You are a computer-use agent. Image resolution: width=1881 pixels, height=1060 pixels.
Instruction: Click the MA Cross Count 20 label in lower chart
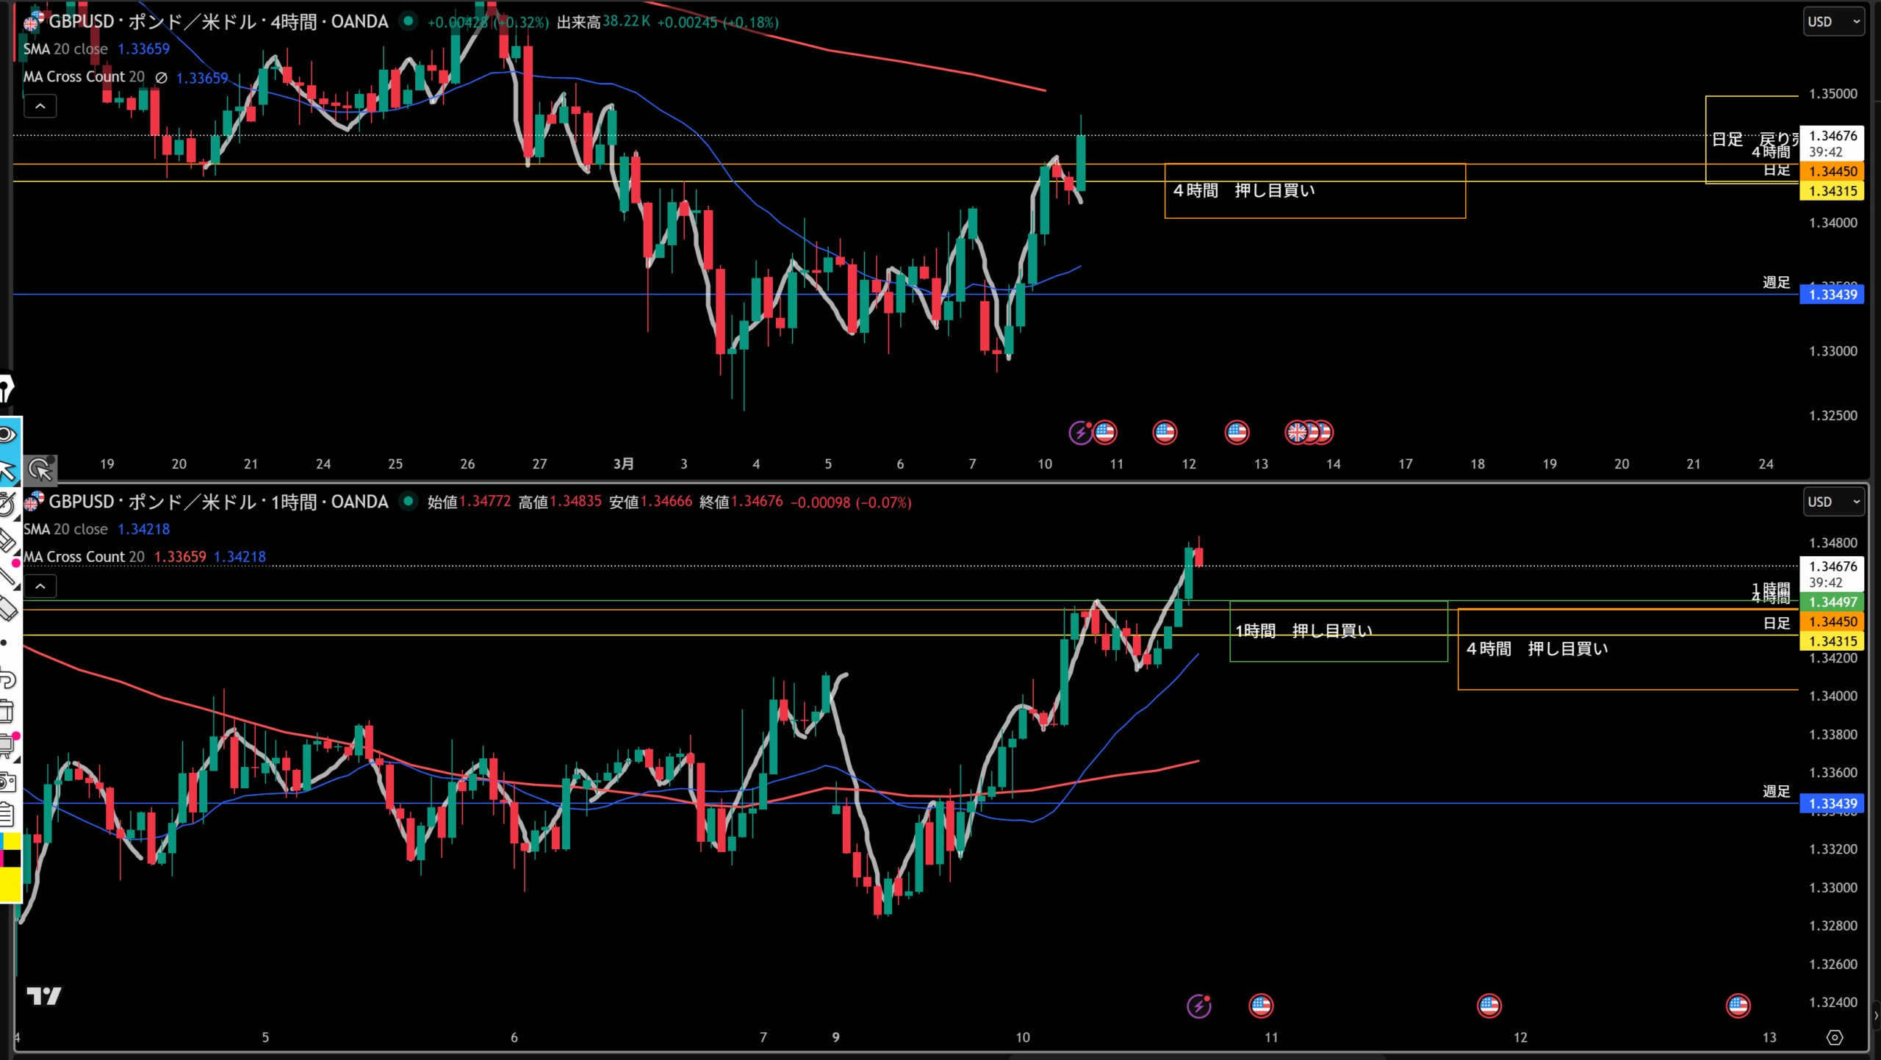click(84, 557)
